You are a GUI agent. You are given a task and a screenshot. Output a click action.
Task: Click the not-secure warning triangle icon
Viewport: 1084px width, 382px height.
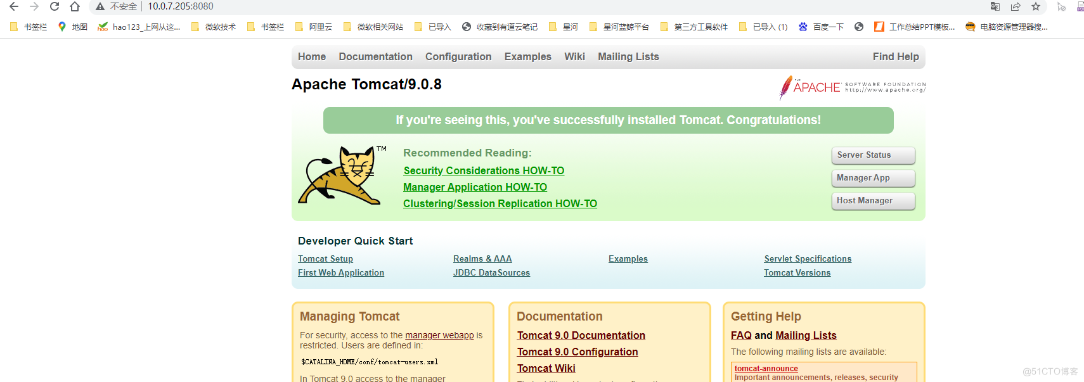100,6
